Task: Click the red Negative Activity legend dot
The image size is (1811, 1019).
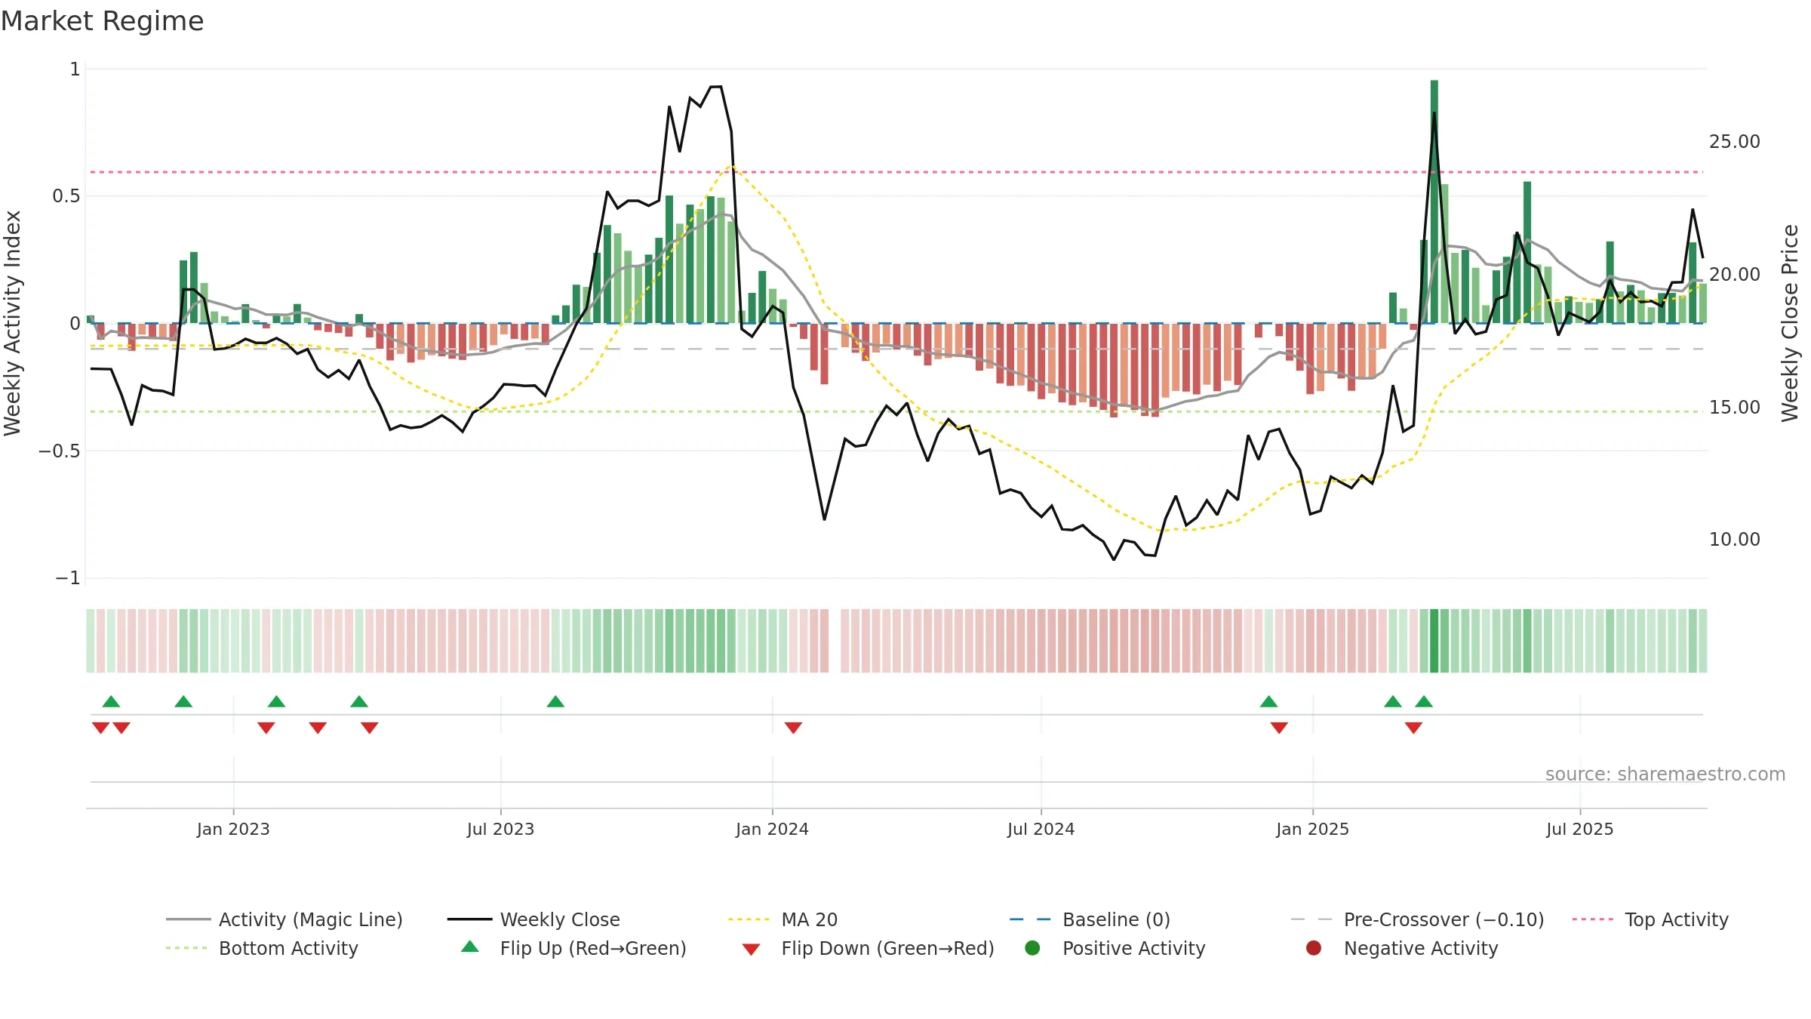Action: (x=1314, y=948)
